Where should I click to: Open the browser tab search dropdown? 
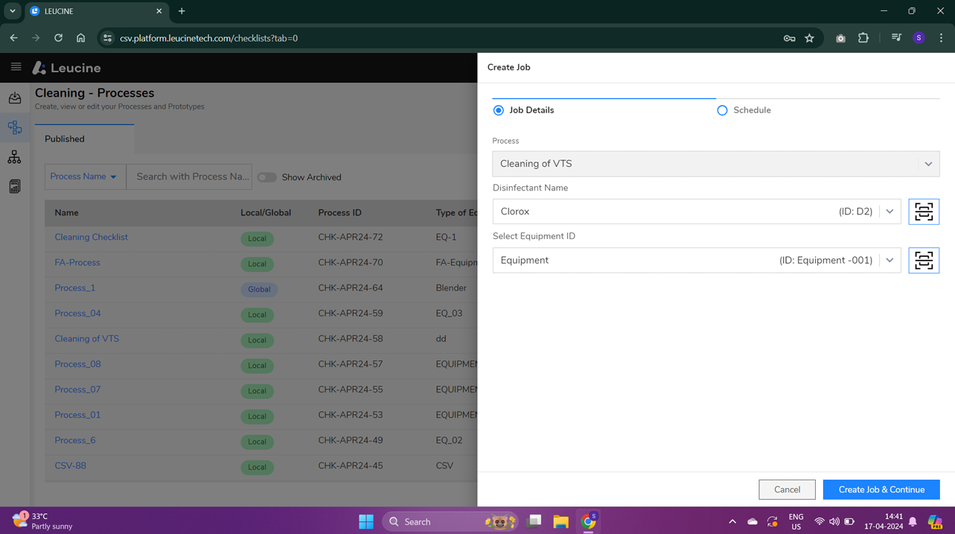point(13,11)
